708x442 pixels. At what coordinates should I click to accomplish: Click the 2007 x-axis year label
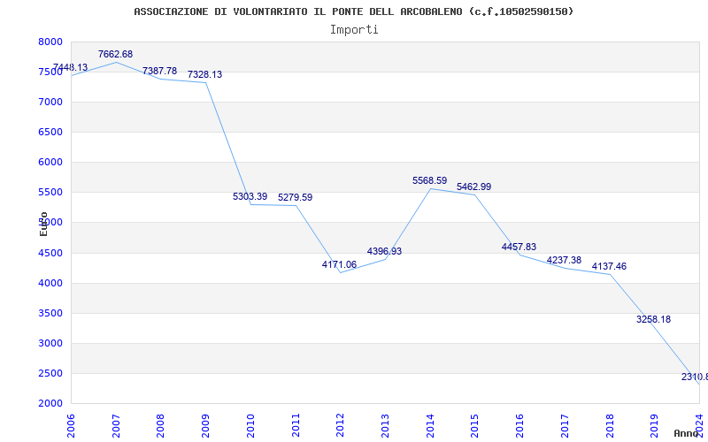click(x=116, y=425)
